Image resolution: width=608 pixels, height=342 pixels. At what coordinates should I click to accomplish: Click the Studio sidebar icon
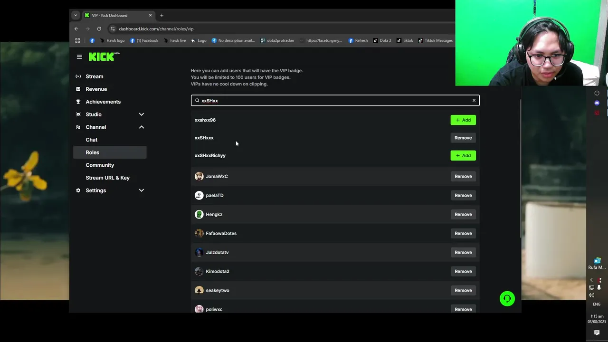pyautogui.click(x=78, y=114)
